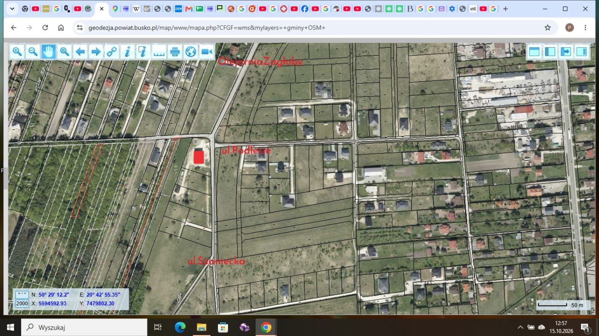Open the Chrome profile avatar
The height and width of the screenshot is (336, 599).
pos(570,28)
